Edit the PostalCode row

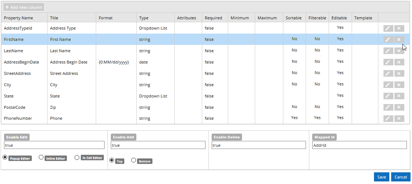388,107
